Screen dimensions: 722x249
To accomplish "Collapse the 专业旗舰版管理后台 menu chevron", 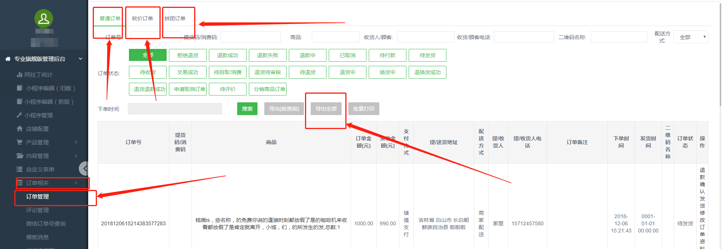I will (x=80, y=59).
